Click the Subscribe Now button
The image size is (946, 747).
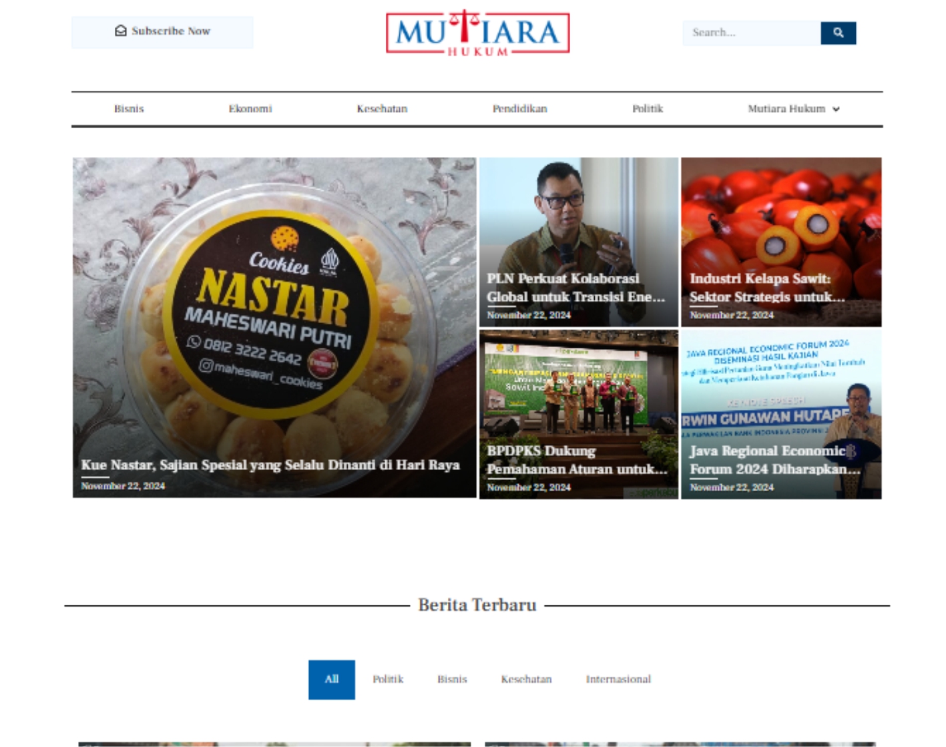[162, 31]
